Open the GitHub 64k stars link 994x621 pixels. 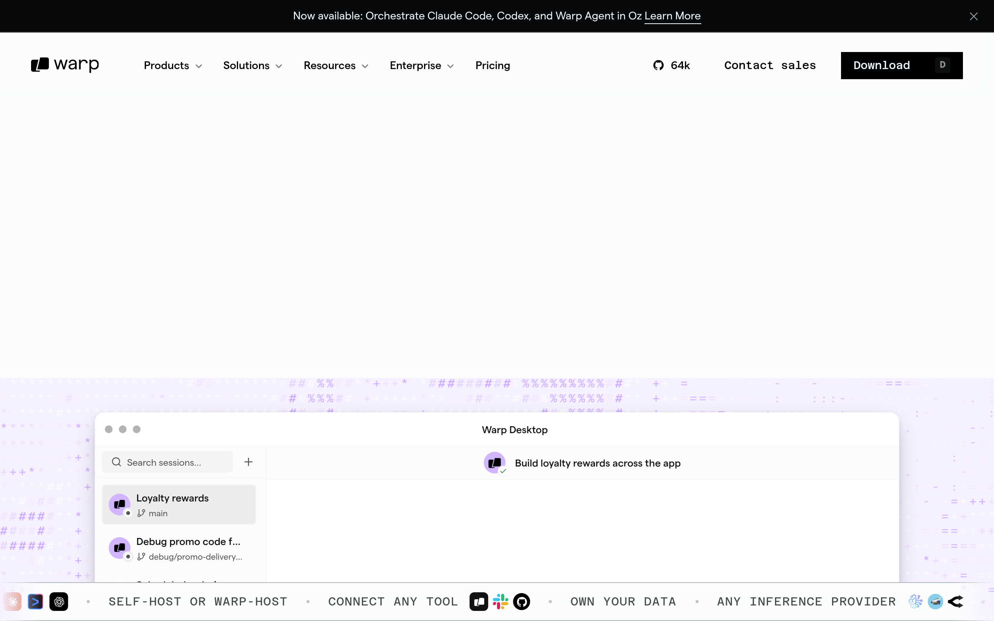click(672, 65)
